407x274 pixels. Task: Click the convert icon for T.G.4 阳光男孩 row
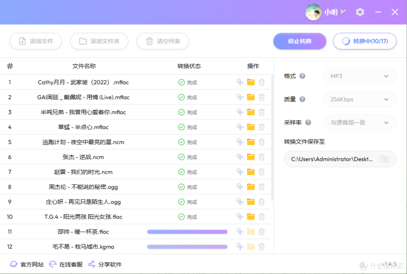point(240,217)
